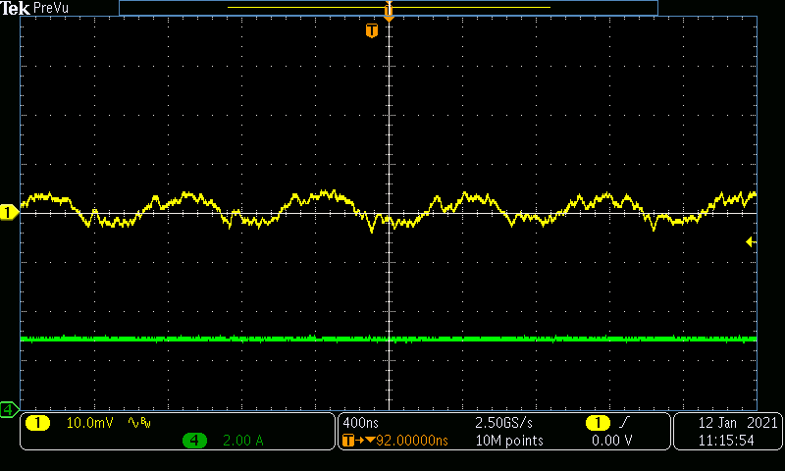This screenshot has width=785, height=471.
Task: Click the 12 Jan 2021 date readout
Action: [727, 423]
